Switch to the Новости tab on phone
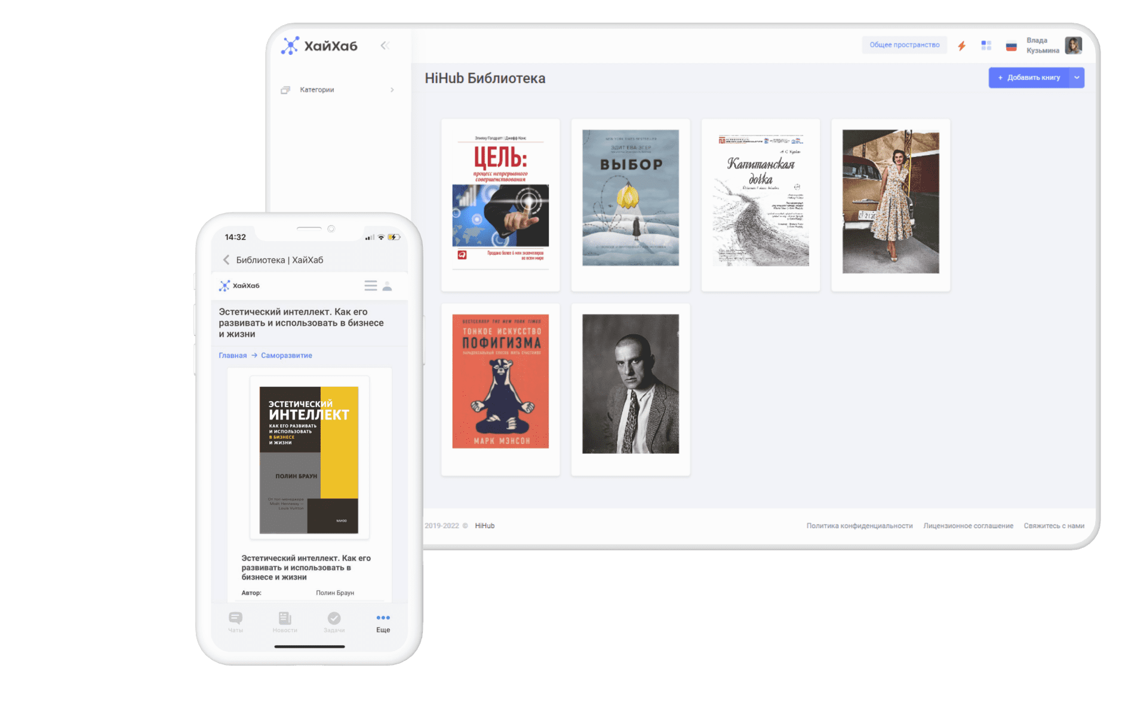The height and width of the screenshot is (715, 1125). click(285, 622)
